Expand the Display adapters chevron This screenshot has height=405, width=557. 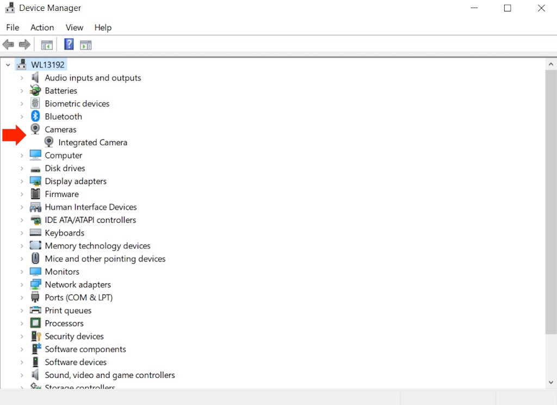[x=22, y=181]
